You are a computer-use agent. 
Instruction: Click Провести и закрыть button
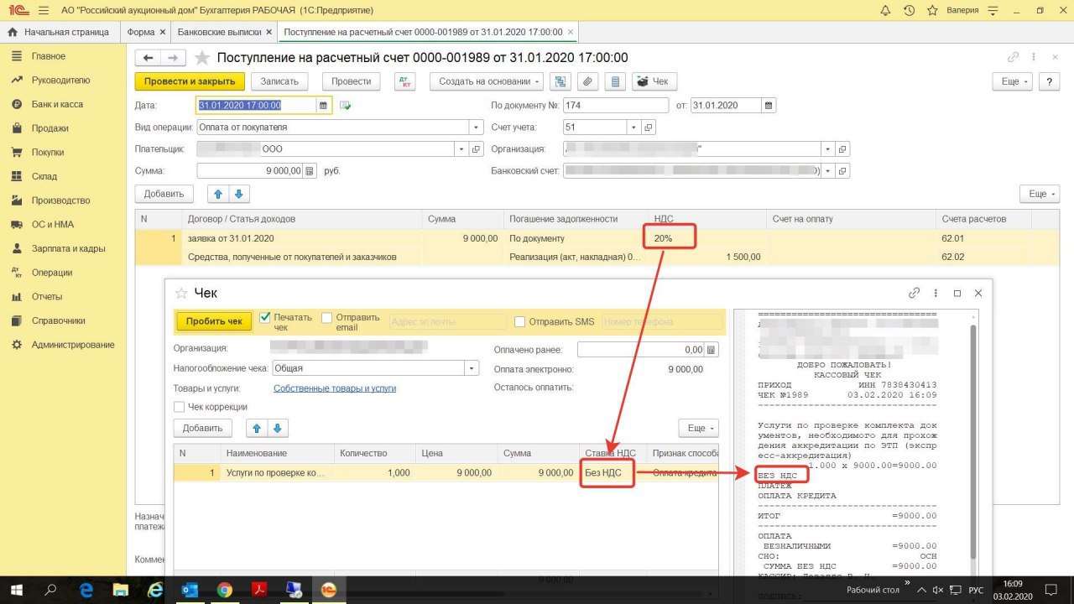(x=190, y=81)
